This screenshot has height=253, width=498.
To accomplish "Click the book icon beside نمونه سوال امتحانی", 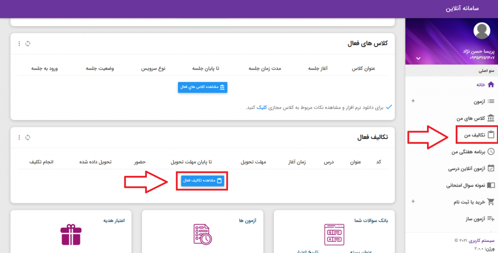I will (491, 185).
